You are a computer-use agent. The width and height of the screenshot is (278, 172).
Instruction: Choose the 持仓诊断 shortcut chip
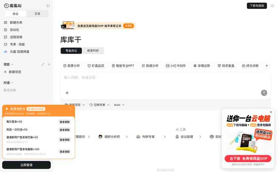(x=250, y=66)
